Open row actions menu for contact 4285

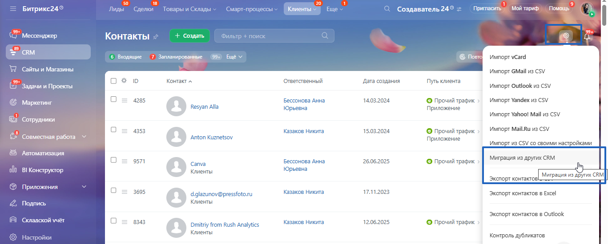125,101
